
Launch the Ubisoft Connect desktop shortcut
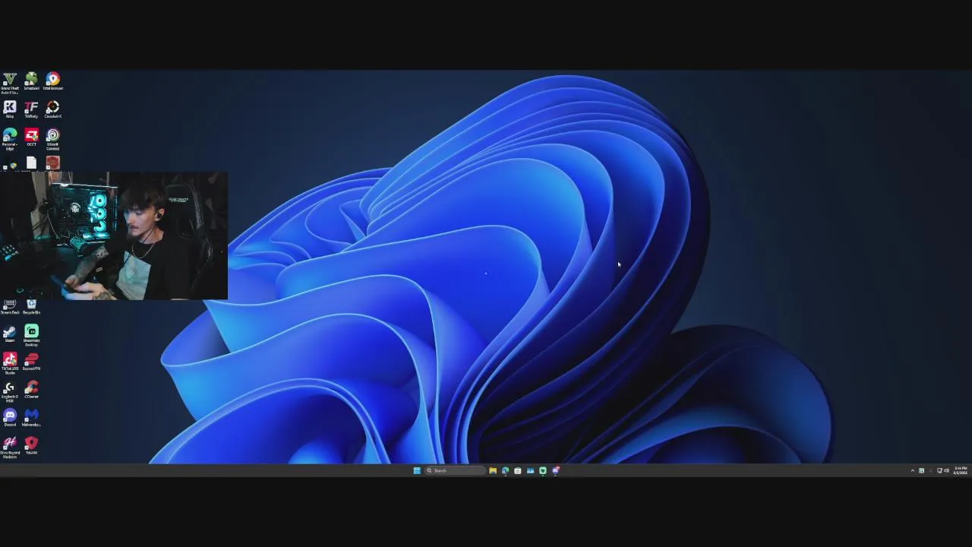coord(52,139)
